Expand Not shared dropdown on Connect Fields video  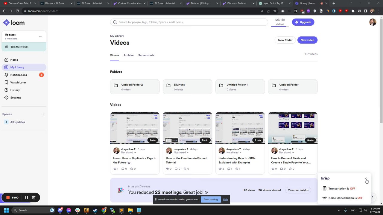coord(286,153)
